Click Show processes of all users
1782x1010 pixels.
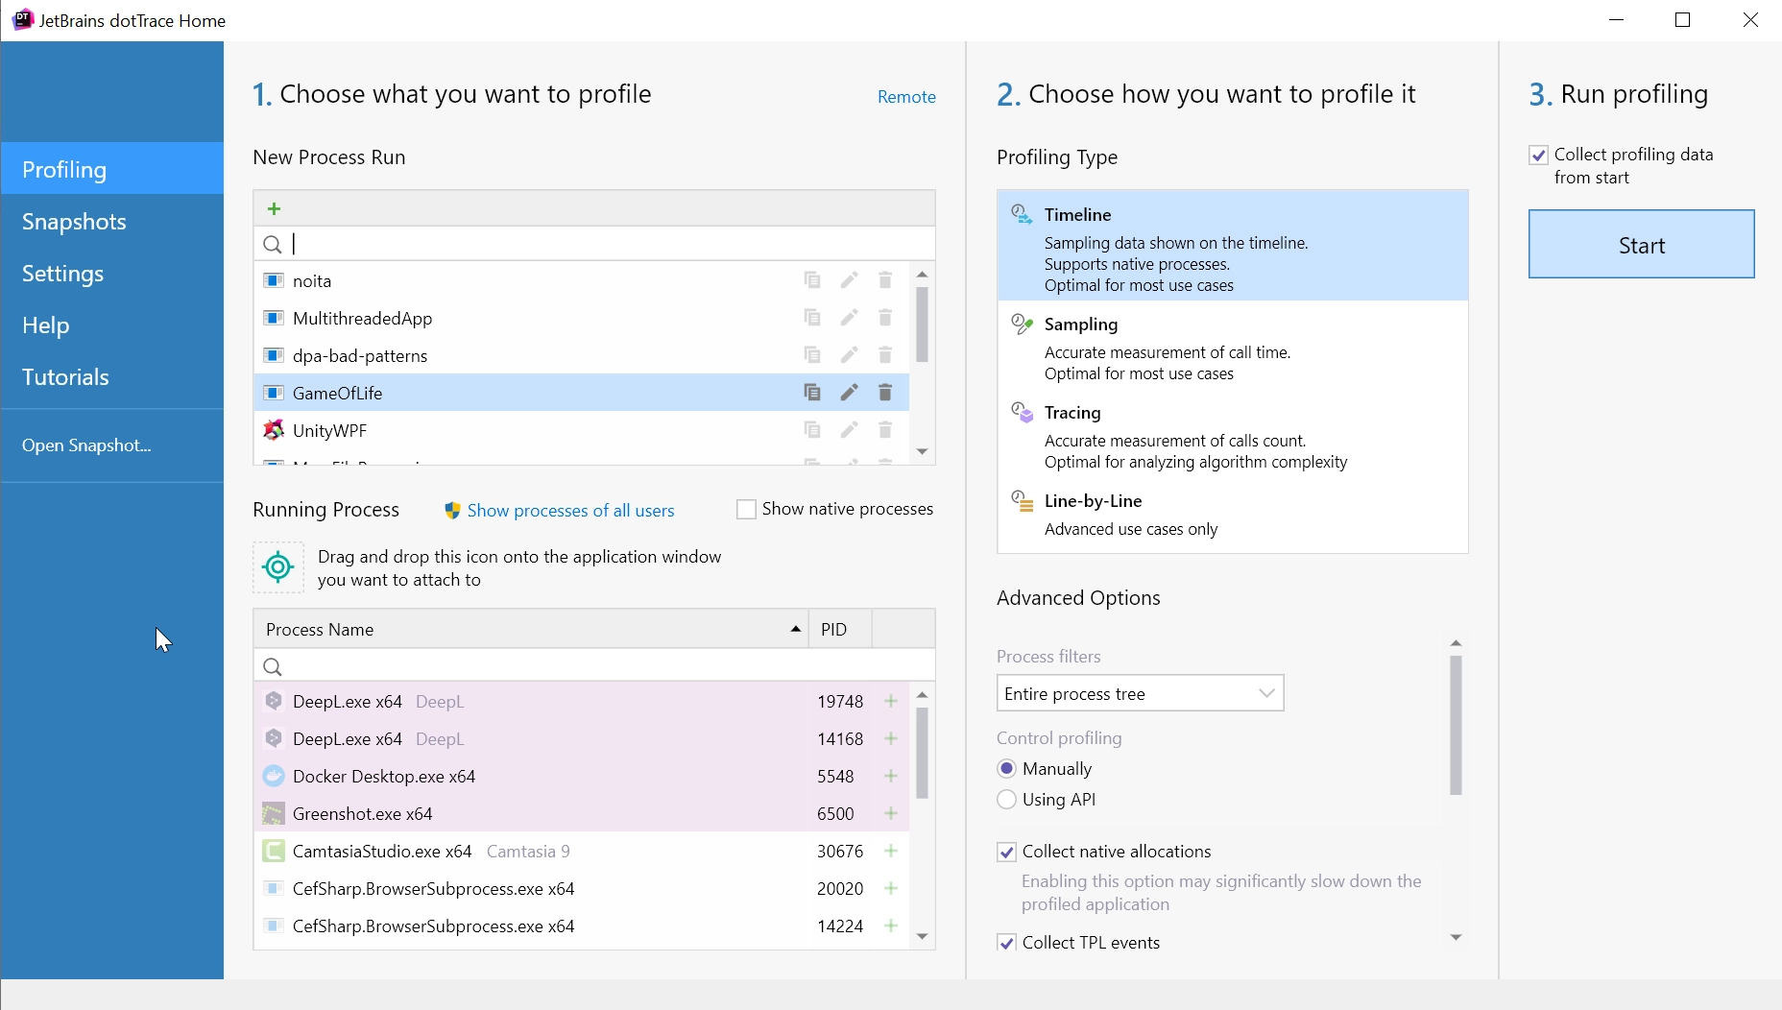coord(570,511)
